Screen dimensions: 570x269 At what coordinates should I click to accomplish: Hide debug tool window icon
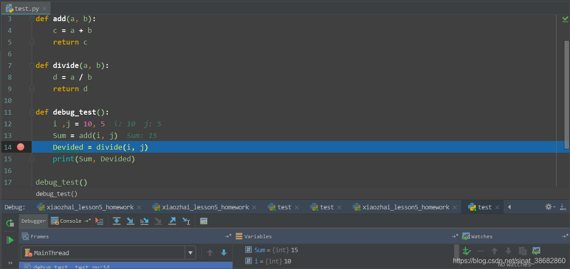(x=563, y=207)
